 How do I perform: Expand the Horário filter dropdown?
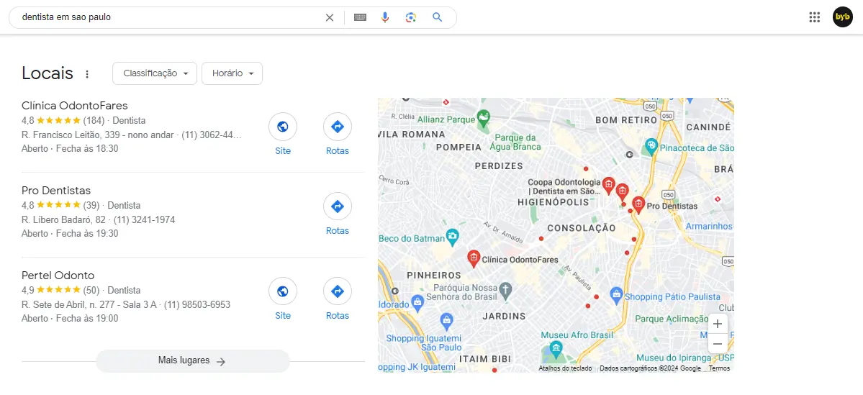[232, 73]
